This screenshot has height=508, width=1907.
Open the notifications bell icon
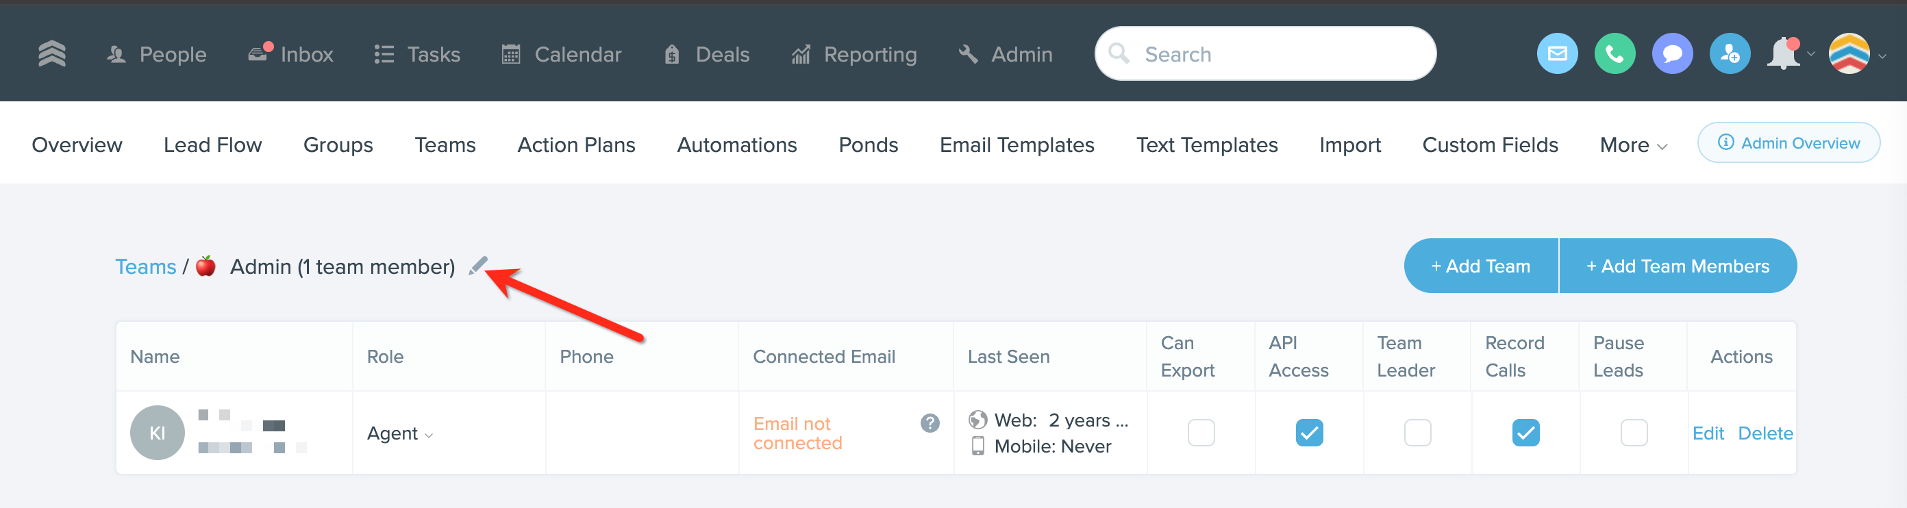pyautogui.click(x=1785, y=54)
